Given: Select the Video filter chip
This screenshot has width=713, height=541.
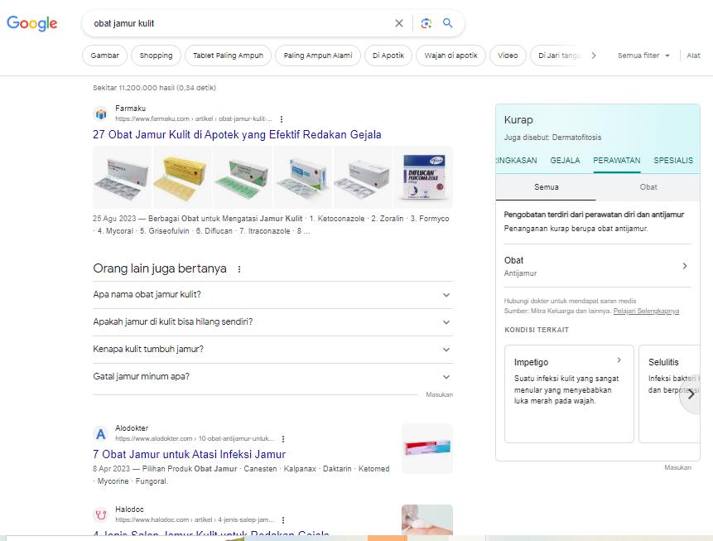Looking at the screenshot, I should 508,56.
